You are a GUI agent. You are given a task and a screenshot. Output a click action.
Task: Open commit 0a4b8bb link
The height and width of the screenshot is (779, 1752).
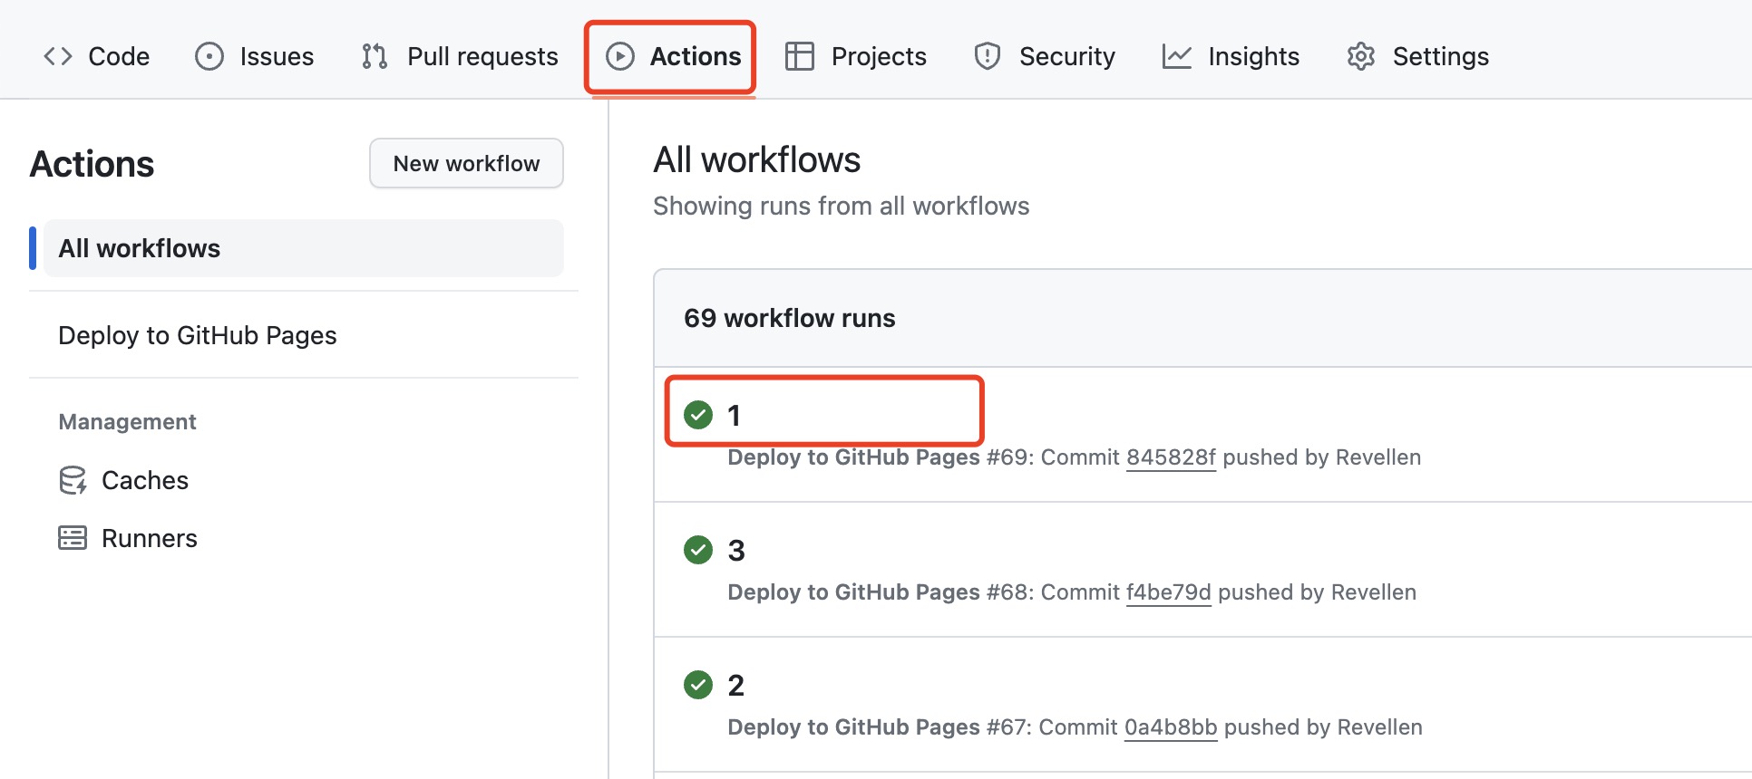[1170, 727]
